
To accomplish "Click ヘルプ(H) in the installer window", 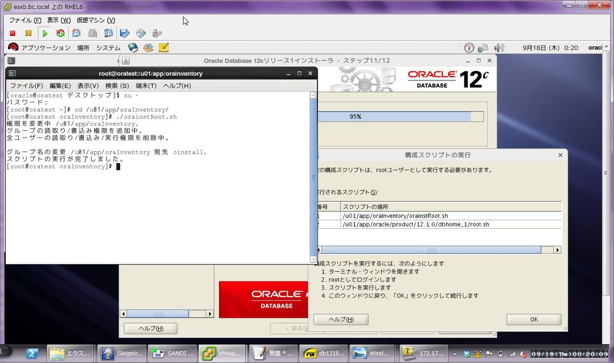I will click(x=151, y=328).
